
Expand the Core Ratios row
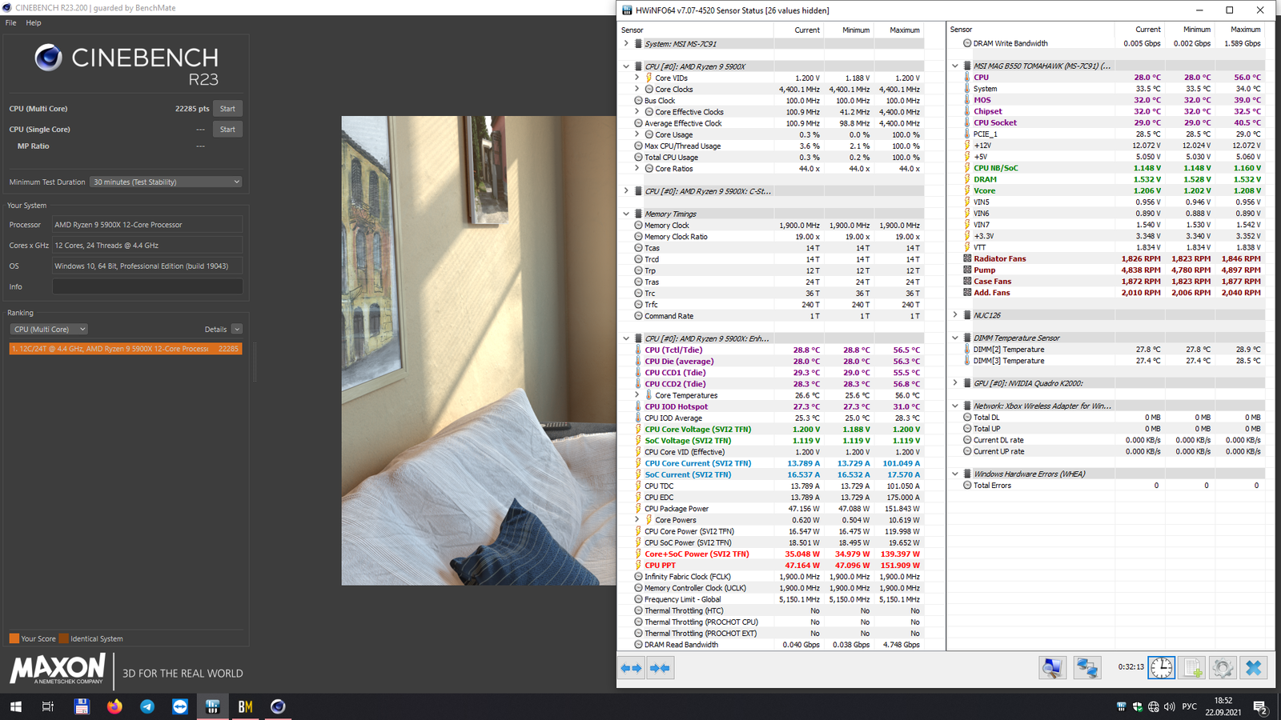click(637, 169)
